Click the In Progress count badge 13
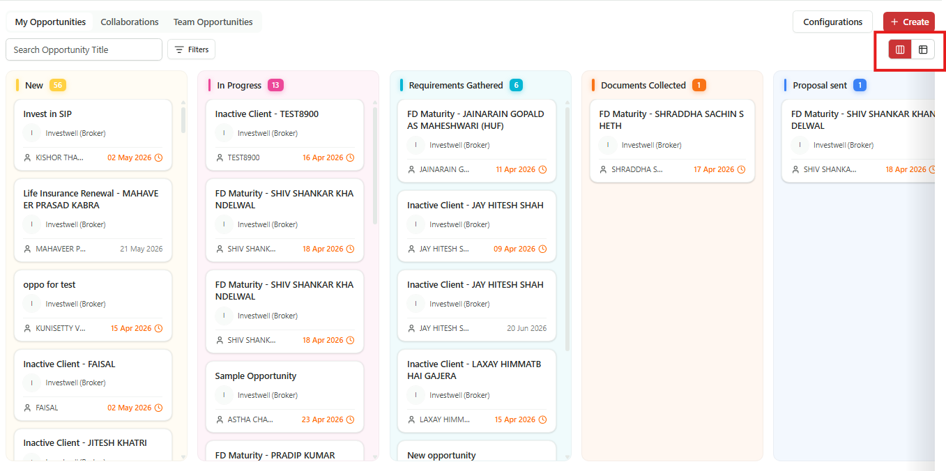Image resolution: width=946 pixels, height=471 pixels. tap(275, 85)
